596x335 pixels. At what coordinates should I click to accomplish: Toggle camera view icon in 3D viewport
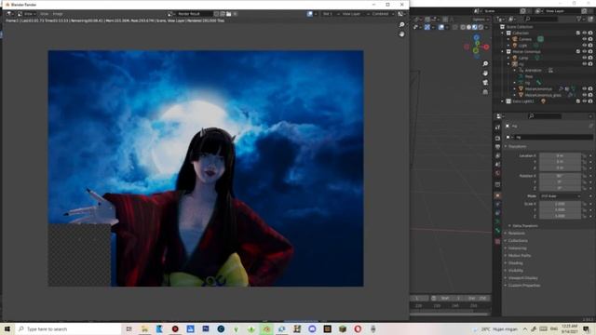[x=485, y=83]
